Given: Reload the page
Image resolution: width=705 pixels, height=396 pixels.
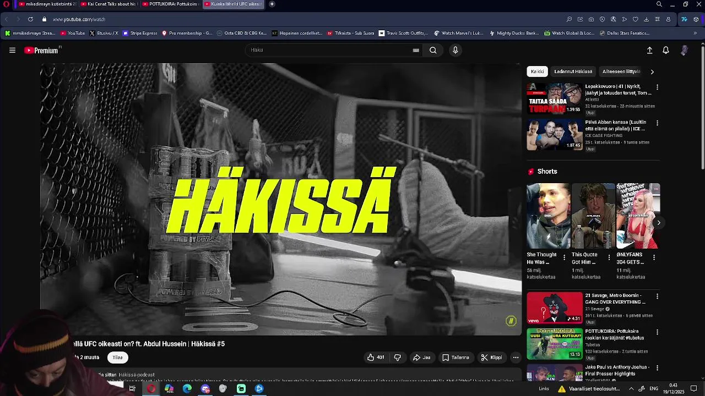Looking at the screenshot, I should tap(30, 19).
